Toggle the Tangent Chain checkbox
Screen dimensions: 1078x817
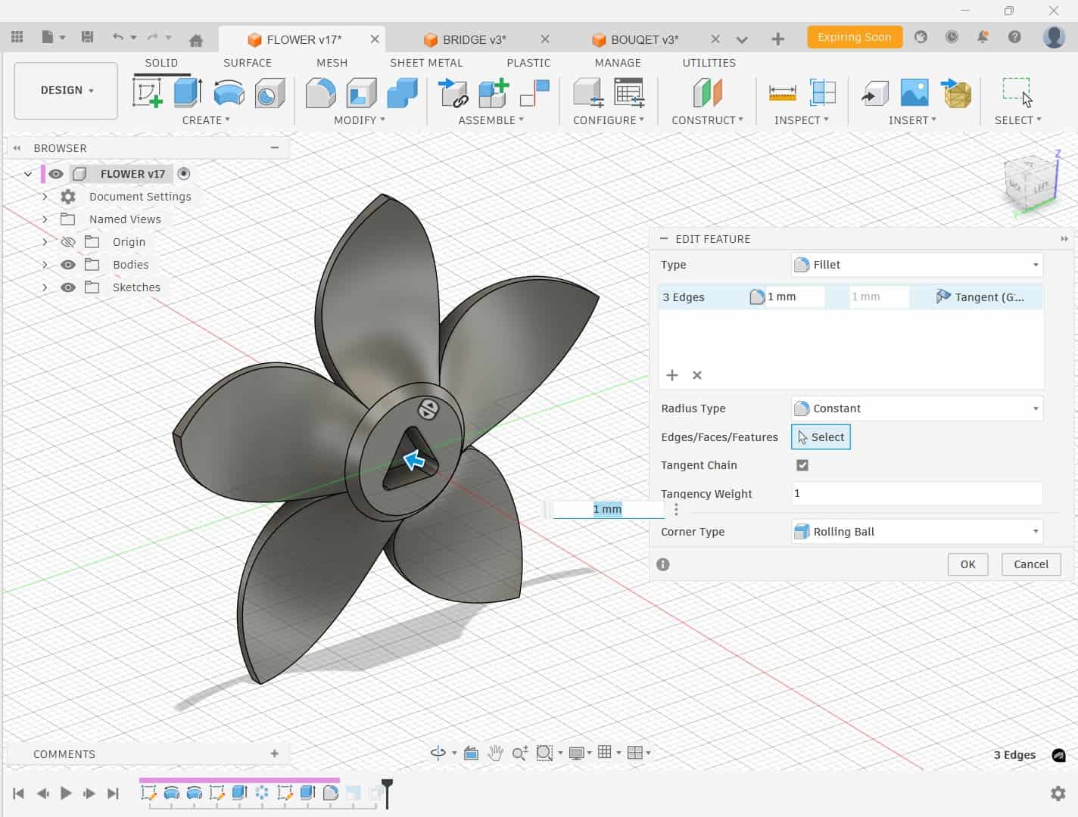click(802, 465)
